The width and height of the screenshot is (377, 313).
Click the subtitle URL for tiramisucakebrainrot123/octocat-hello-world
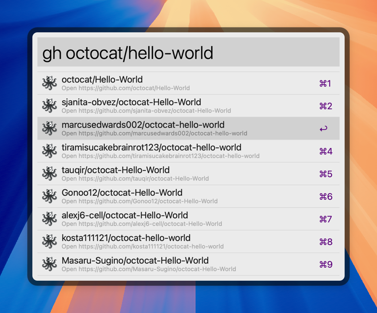[161, 156]
